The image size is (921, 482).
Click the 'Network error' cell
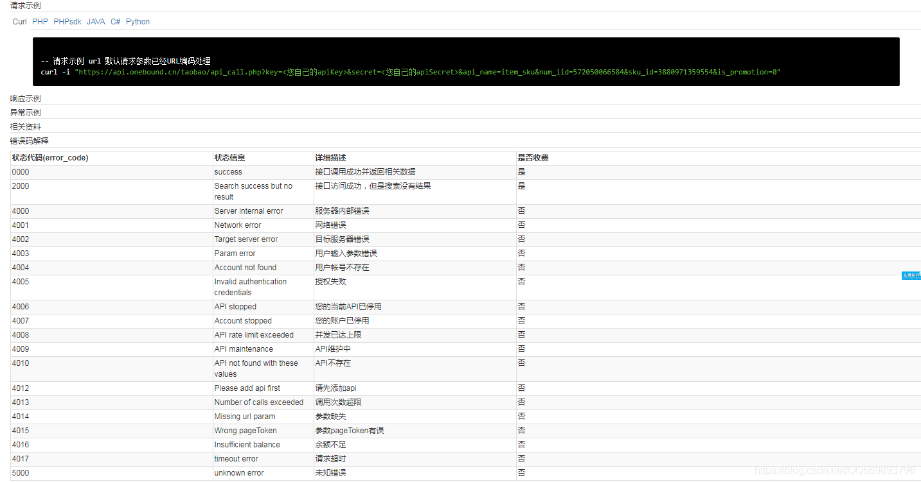pos(263,225)
